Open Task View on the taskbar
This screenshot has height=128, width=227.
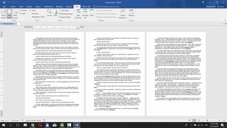point(18,125)
